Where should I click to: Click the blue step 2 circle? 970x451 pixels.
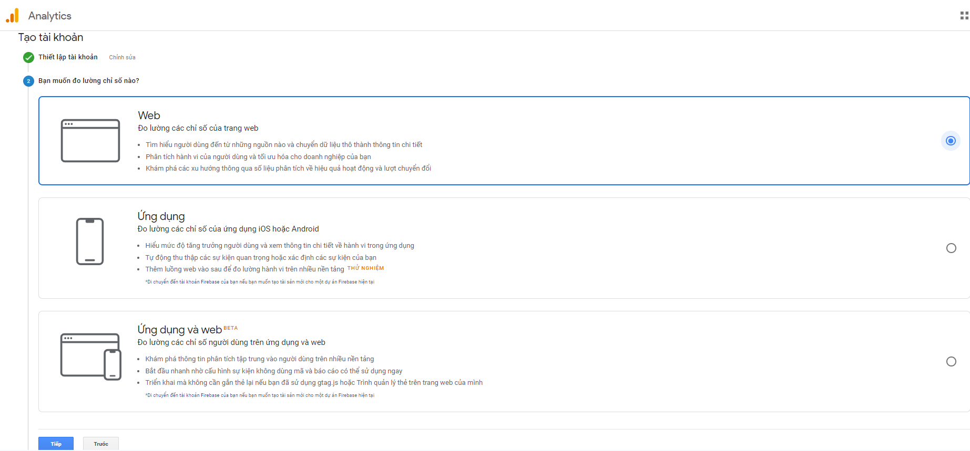[x=28, y=81]
